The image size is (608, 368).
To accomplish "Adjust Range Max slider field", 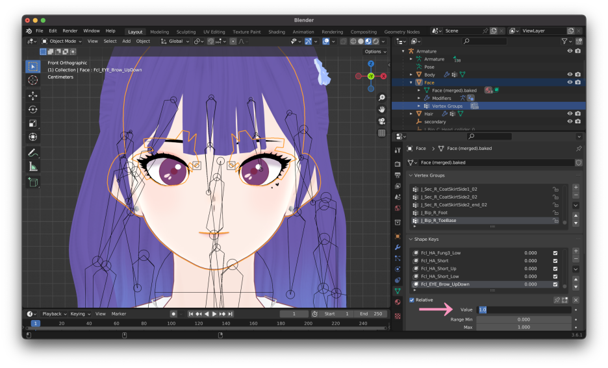I will [x=524, y=327].
